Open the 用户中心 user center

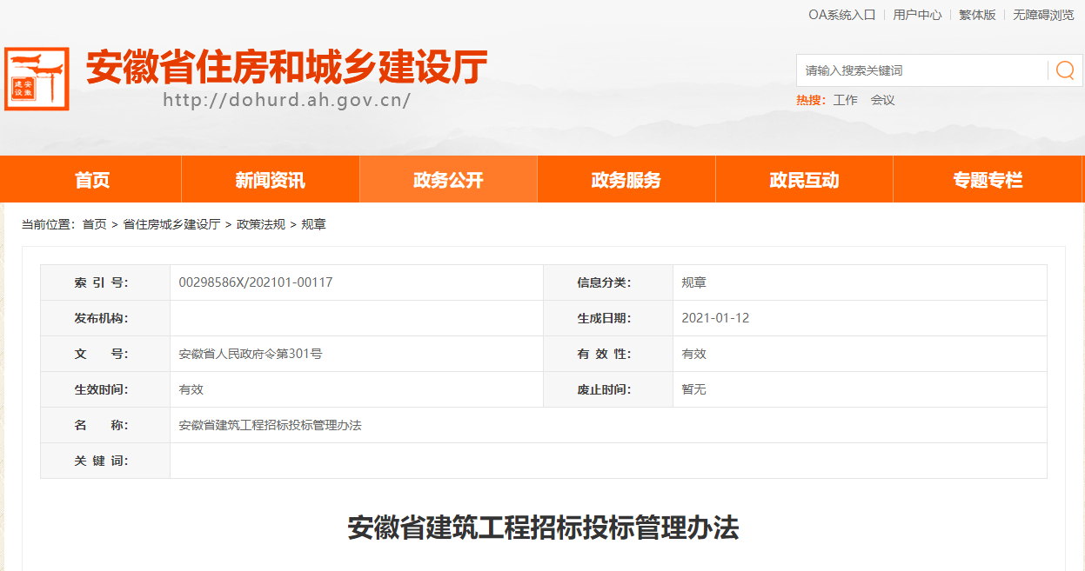click(x=918, y=14)
